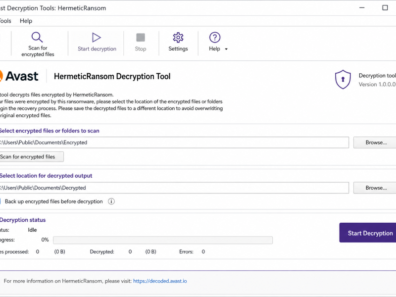Viewport: 396px width, 297px height.
Task: Open the decoded.avast.io link
Action: (x=160, y=281)
